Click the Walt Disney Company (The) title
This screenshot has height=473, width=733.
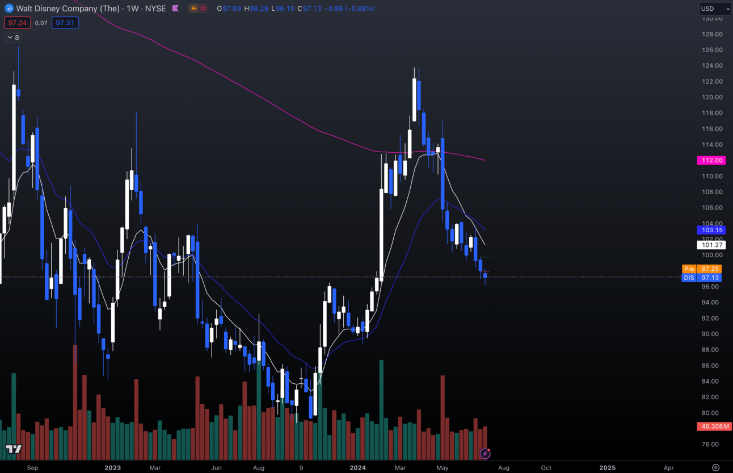point(68,9)
